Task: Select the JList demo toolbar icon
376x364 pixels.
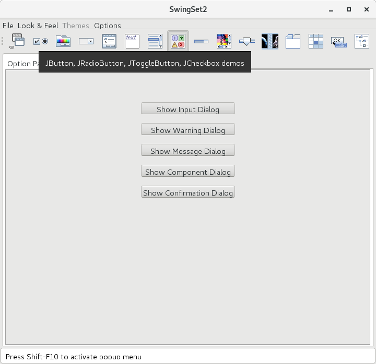Action: pos(155,41)
